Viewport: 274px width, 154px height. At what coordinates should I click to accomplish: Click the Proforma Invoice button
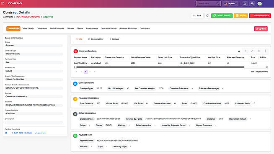click(260, 15)
